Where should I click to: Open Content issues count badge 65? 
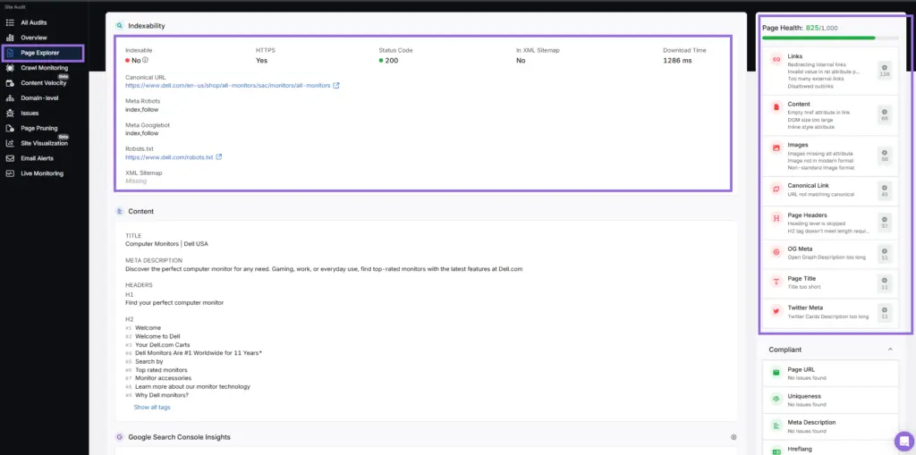tap(885, 115)
